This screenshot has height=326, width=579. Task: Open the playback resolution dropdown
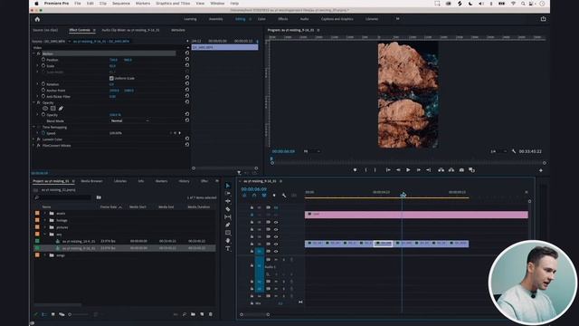point(498,151)
